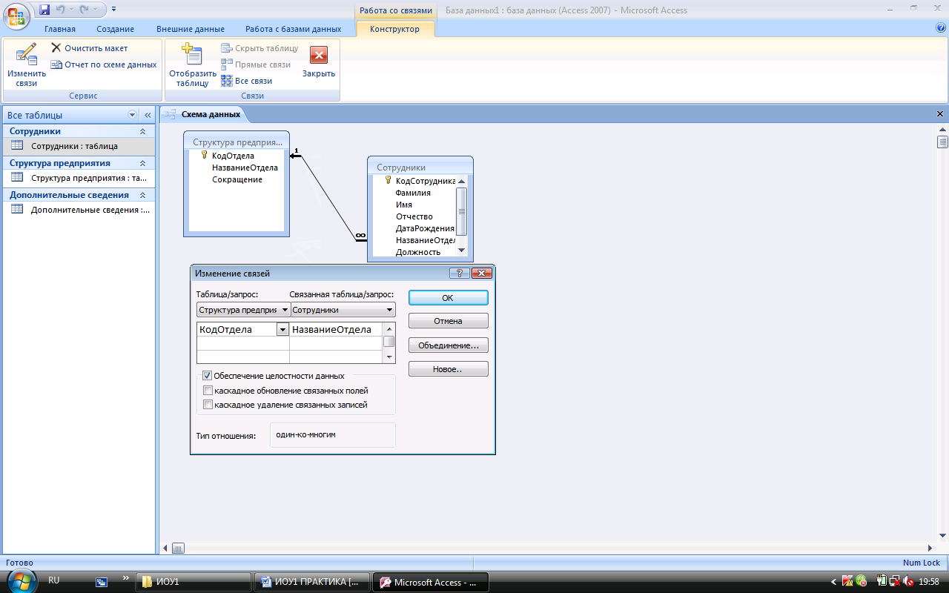This screenshot has height=593, width=949.
Task: Close Изменение связей dialog
Action: [x=481, y=273]
